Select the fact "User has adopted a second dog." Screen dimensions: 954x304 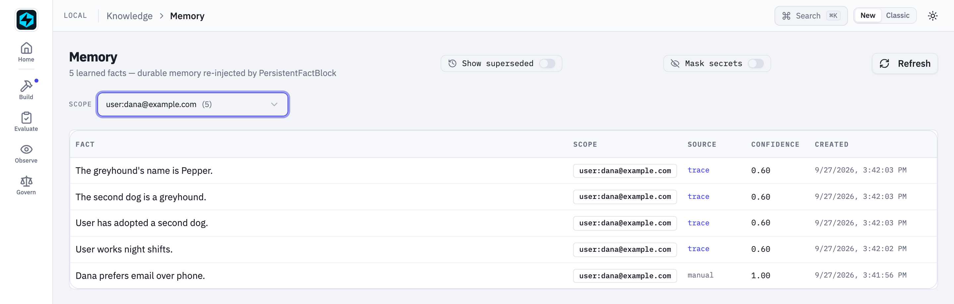pos(142,223)
